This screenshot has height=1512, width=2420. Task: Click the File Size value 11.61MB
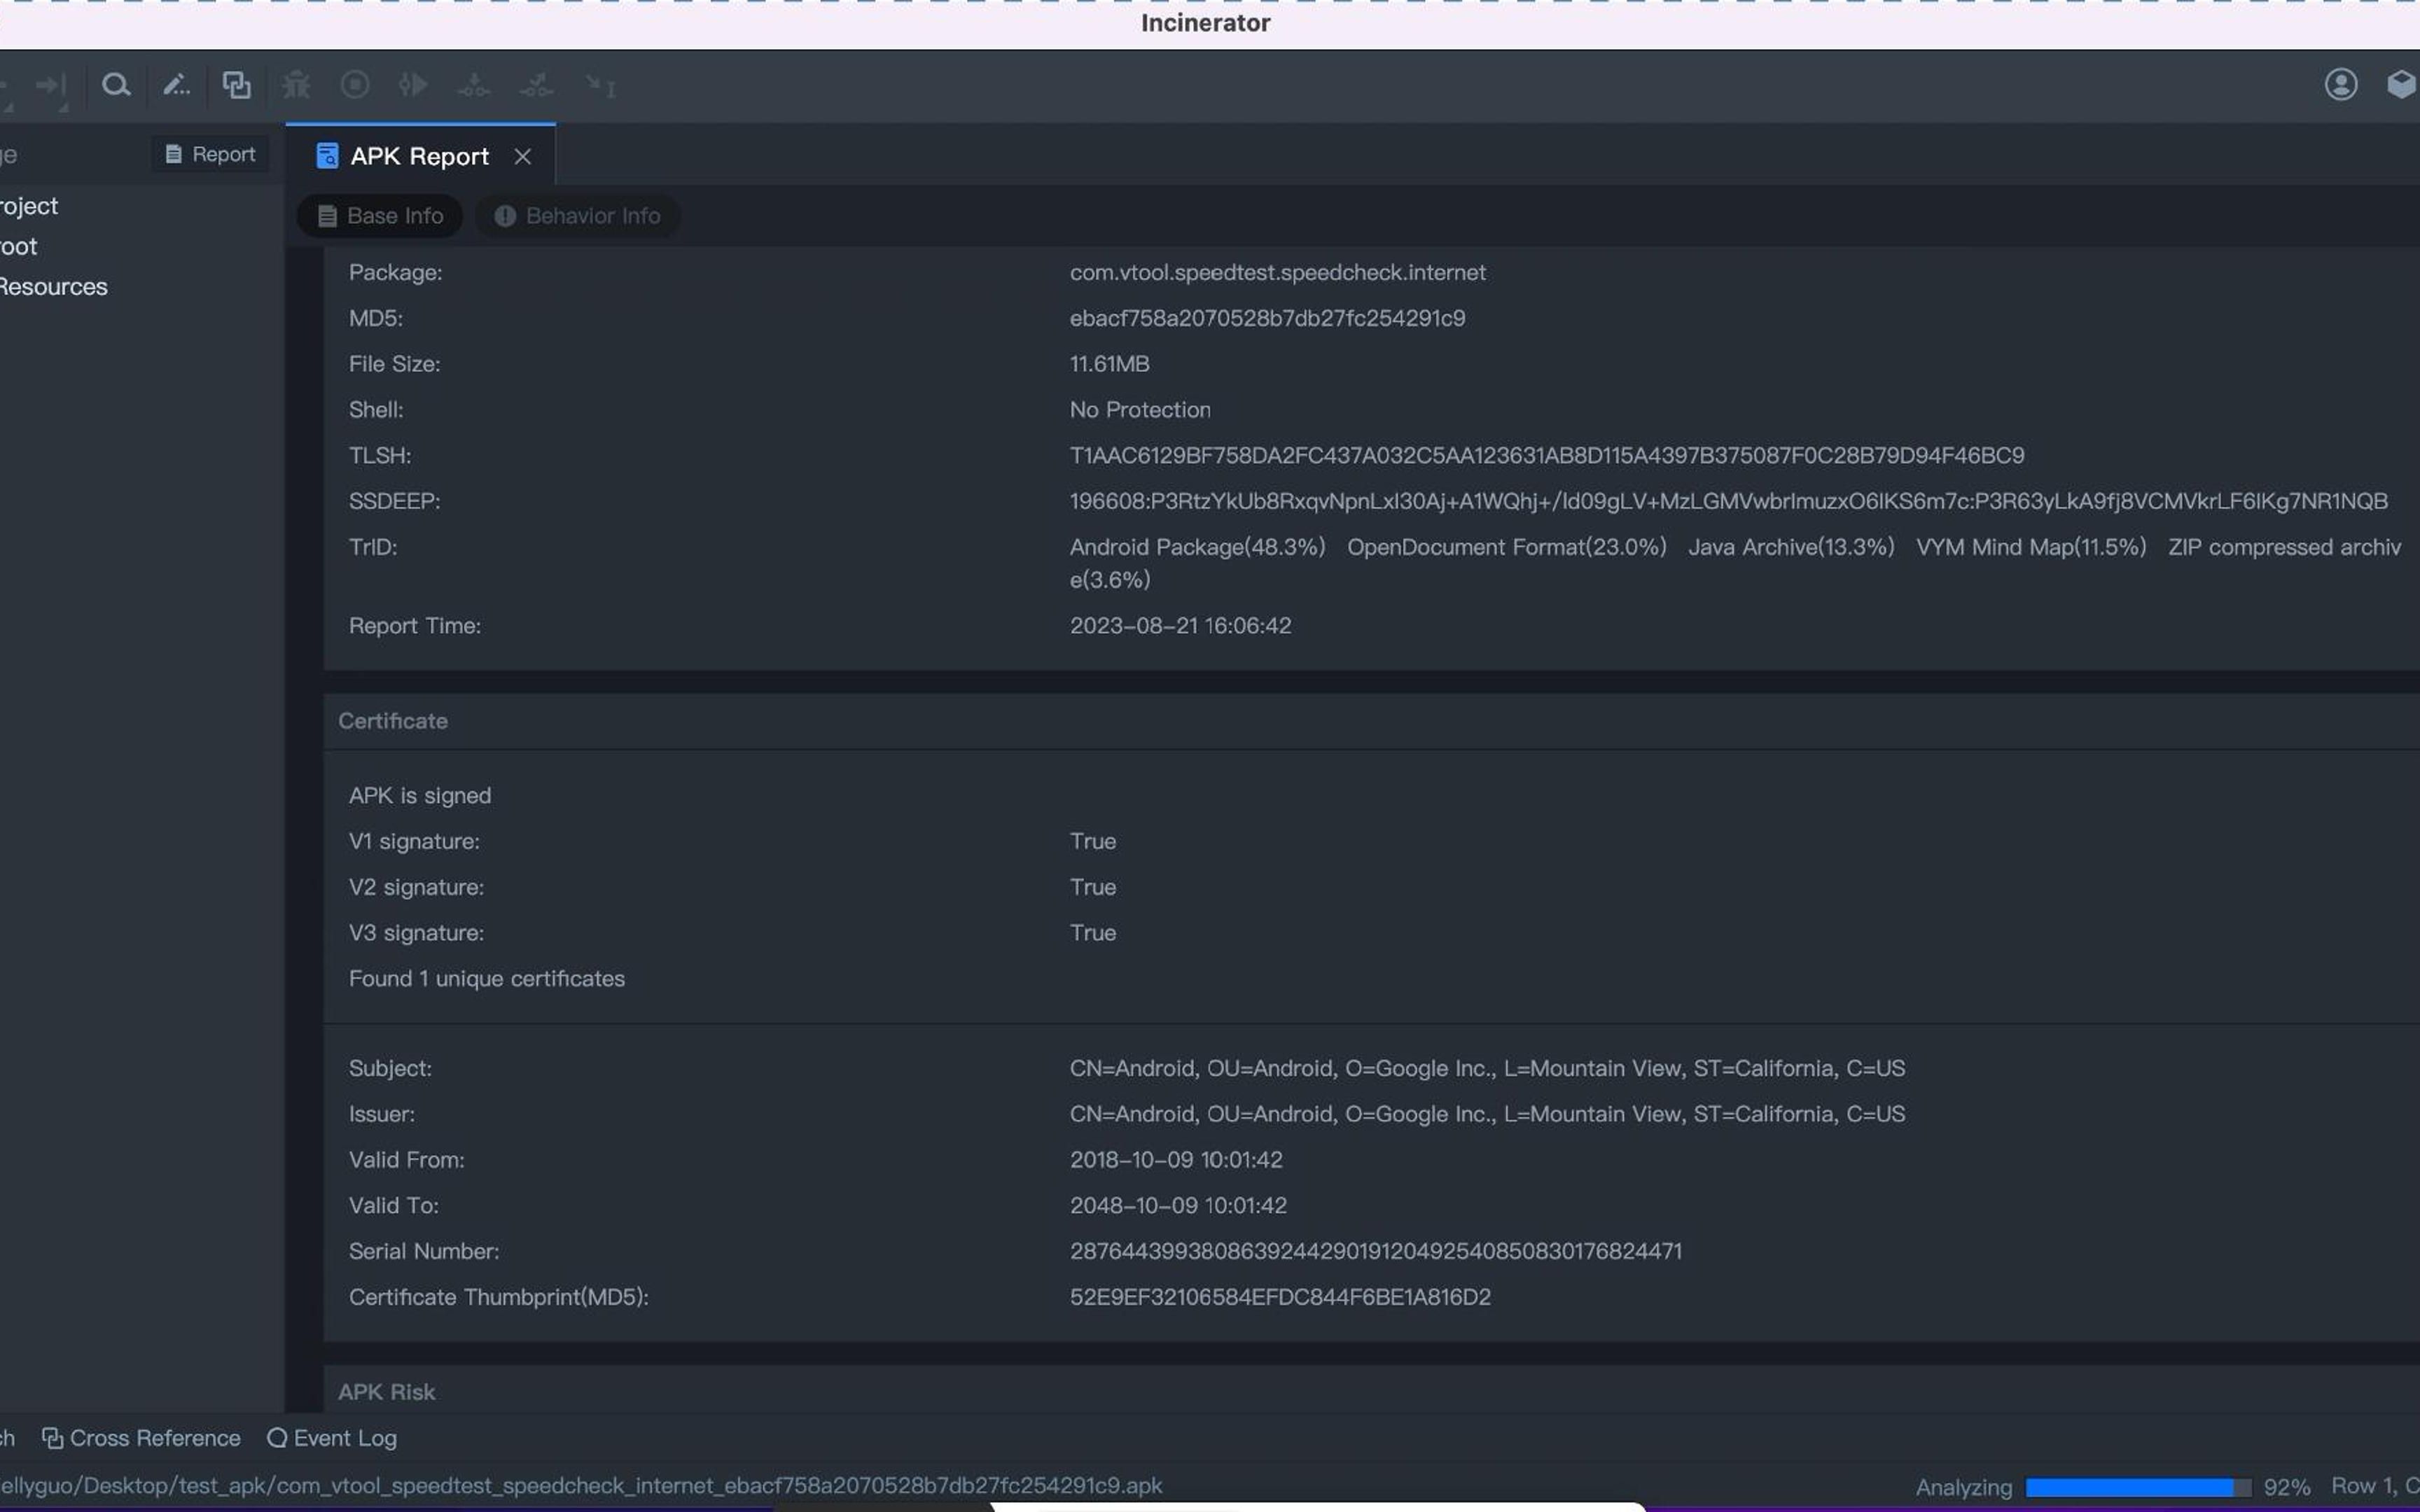1109,364
